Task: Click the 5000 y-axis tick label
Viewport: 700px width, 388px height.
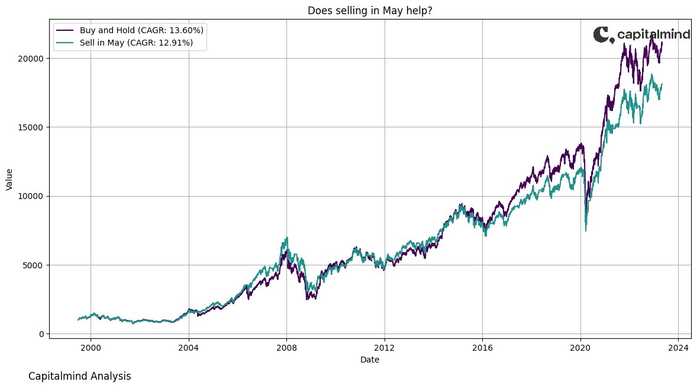Action: [x=35, y=265]
